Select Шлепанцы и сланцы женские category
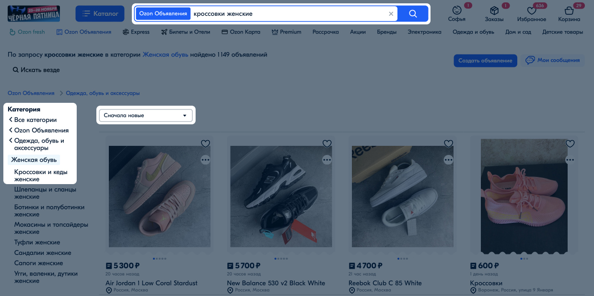This screenshot has width=594, height=296. (x=45, y=193)
